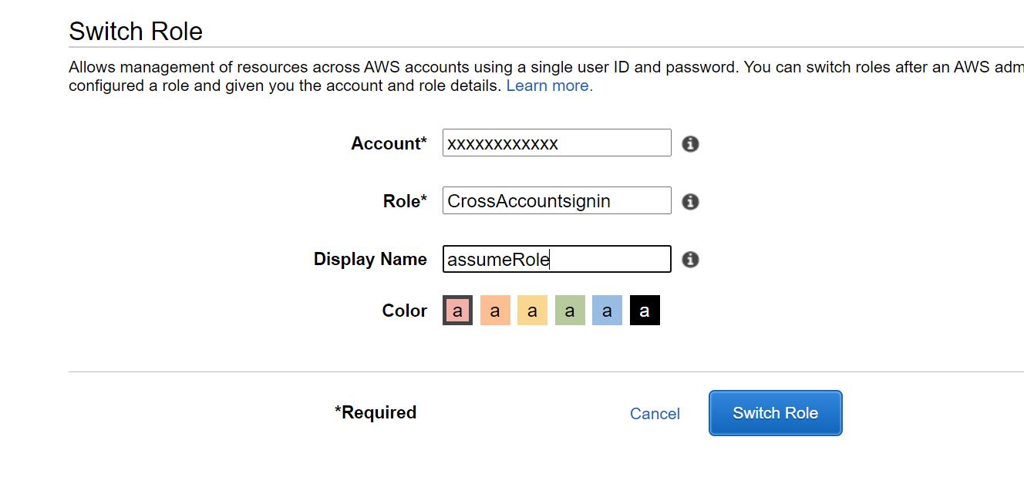Click the info icon beside Account field
Image resolution: width=1024 pixels, height=504 pixels.
(690, 144)
